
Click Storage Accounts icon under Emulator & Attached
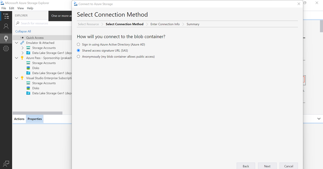tap(28, 48)
